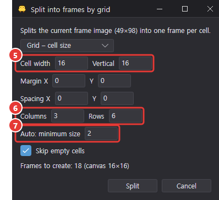Click the Vertical cell size field
This screenshot has width=219, height=200.
pos(135,63)
